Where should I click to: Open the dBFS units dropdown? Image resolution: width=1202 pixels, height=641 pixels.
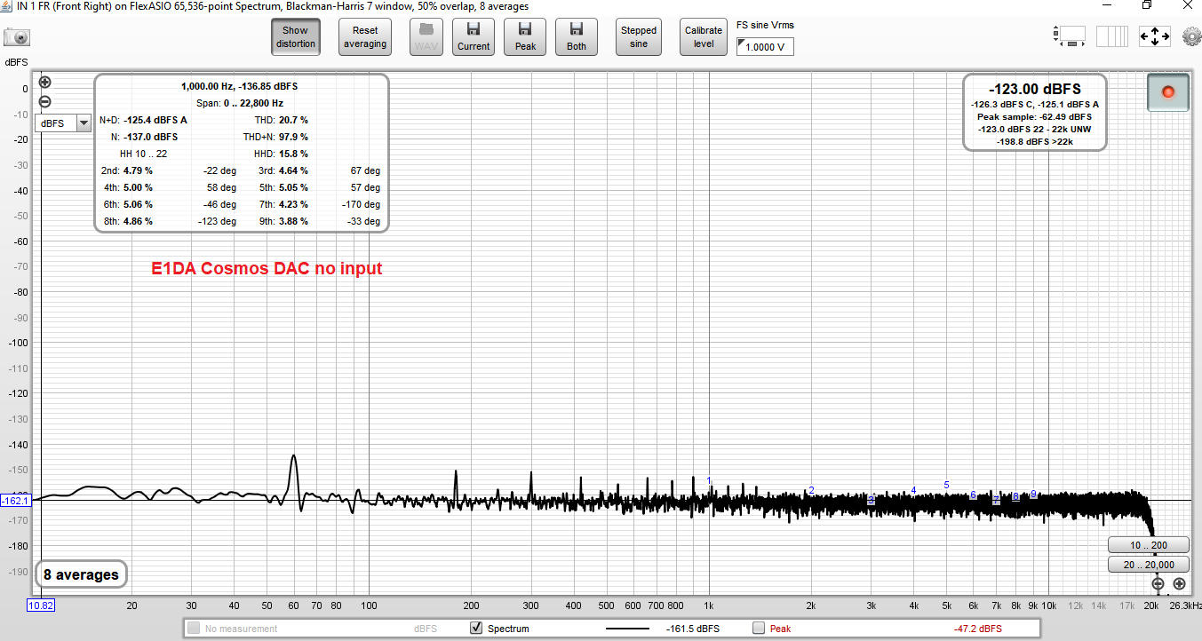pos(64,123)
